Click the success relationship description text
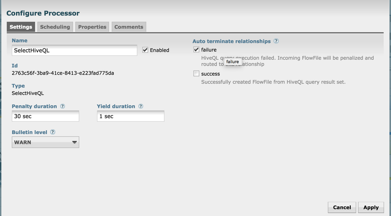The height and width of the screenshot is (216, 391). click(273, 82)
